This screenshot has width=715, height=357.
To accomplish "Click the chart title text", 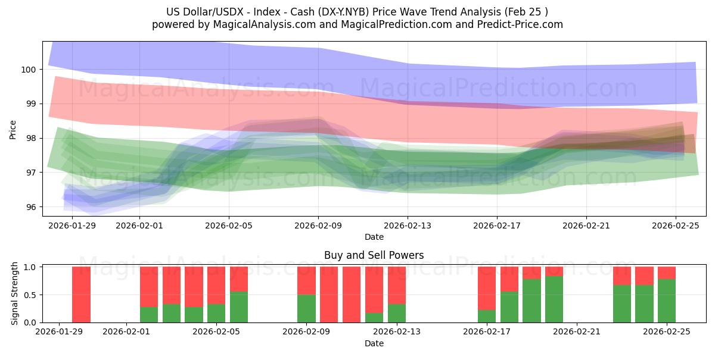I will (x=357, y=11).
